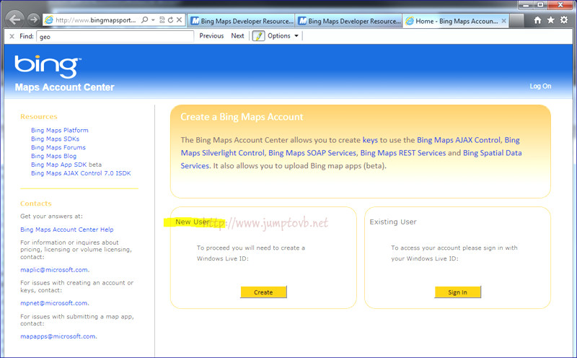
Task: Maximize the browser window
Action: tap(540, 5)
